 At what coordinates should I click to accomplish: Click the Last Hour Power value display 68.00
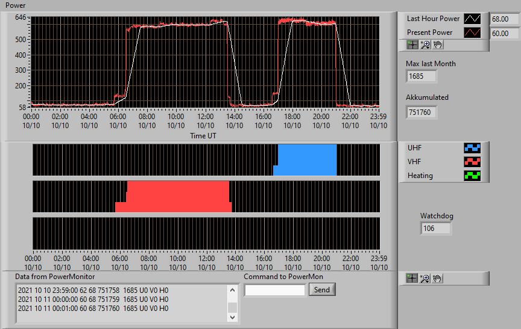tap(504, 19)
